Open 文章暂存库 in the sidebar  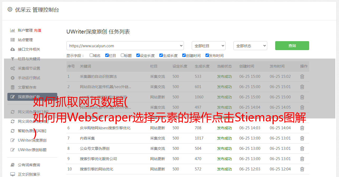(27, 87)
